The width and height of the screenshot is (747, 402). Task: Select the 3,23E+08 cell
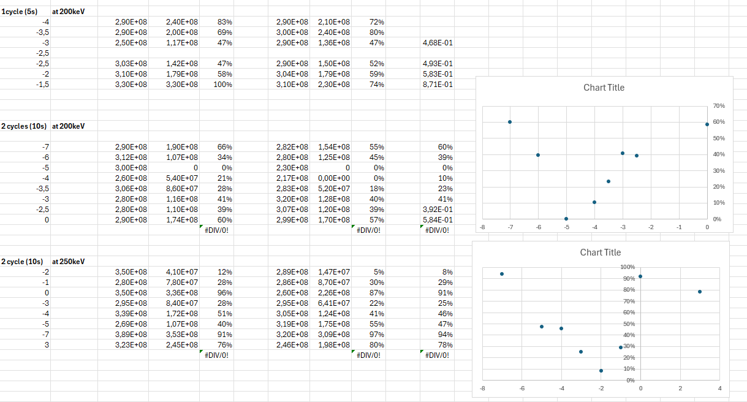click(123, 345)
